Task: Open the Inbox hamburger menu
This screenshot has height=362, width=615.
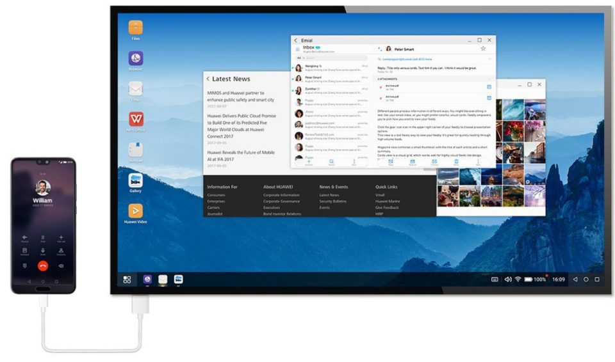Action: pos(297,49)
